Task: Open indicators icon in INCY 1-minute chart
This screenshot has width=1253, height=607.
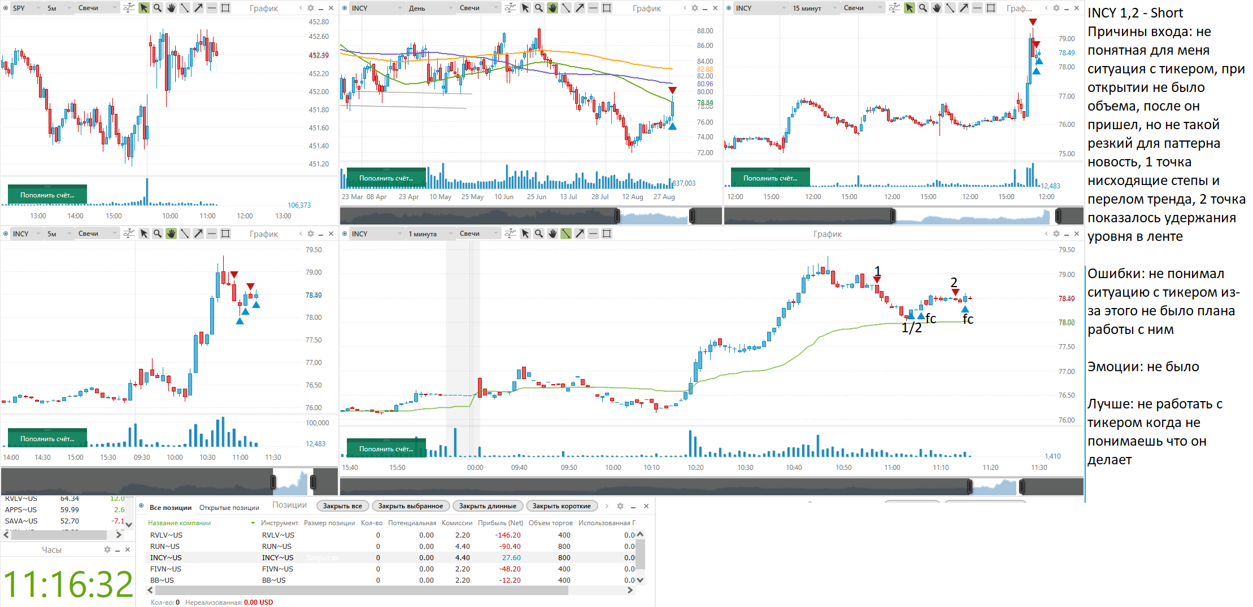Action: click(x=510, y=234)
